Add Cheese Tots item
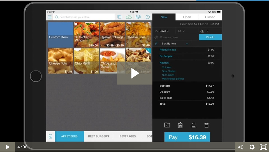269x152 pixels. pyautogui.click(x=61, y=61)
